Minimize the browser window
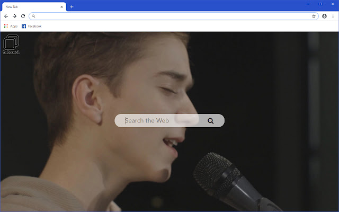Viewport: 339px width, 212px height. [x=308, y=4]
